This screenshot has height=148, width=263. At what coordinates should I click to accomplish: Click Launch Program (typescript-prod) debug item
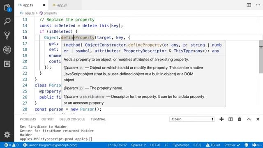pyautogui.click(x=50, y=145)
